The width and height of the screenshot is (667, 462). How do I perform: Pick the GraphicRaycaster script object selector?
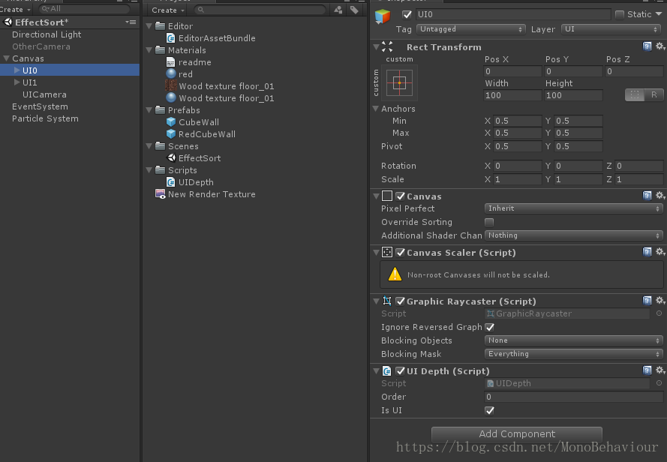tap(659, 313)
